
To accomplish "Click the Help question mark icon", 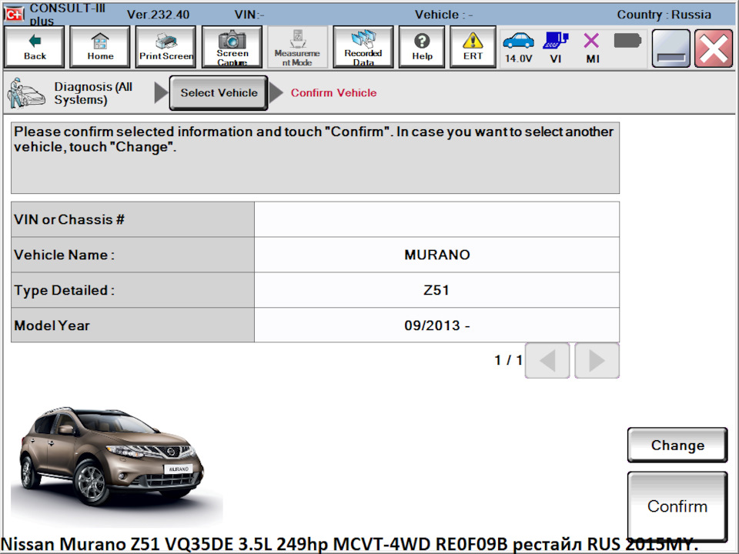I will (421, 46).
